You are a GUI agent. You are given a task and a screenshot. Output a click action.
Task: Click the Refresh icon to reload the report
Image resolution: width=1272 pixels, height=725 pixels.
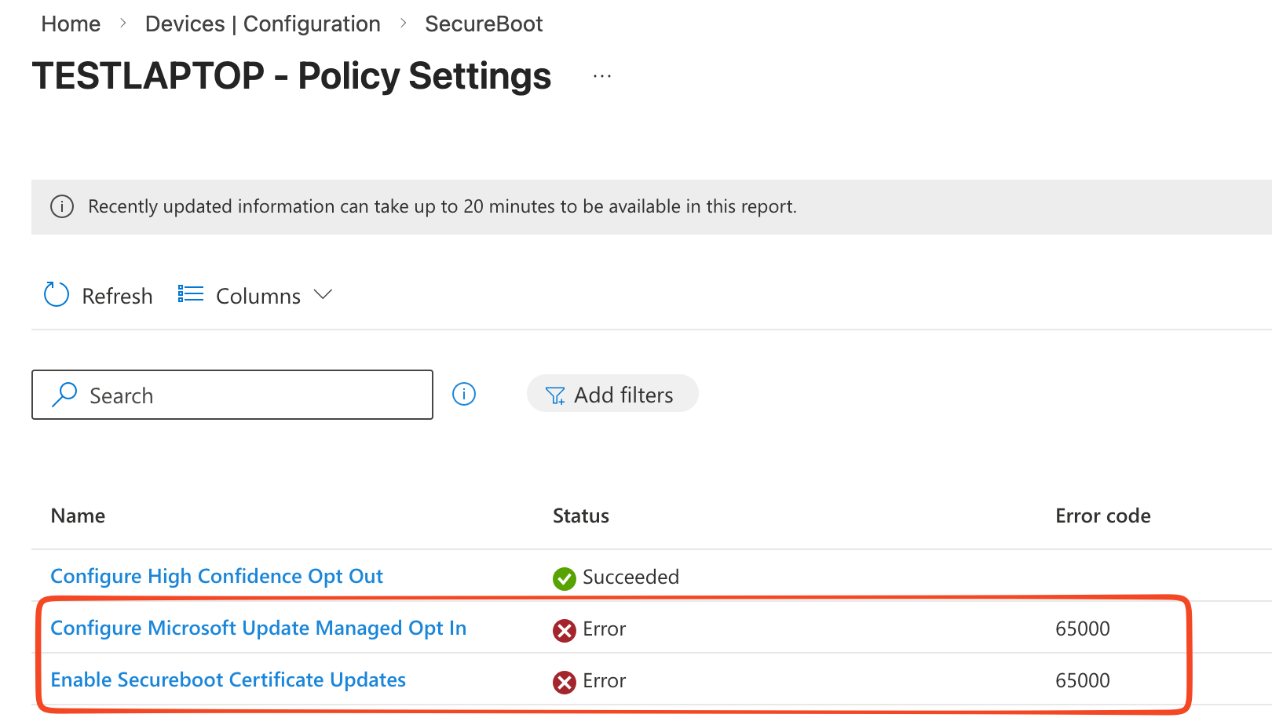(55, 294)
